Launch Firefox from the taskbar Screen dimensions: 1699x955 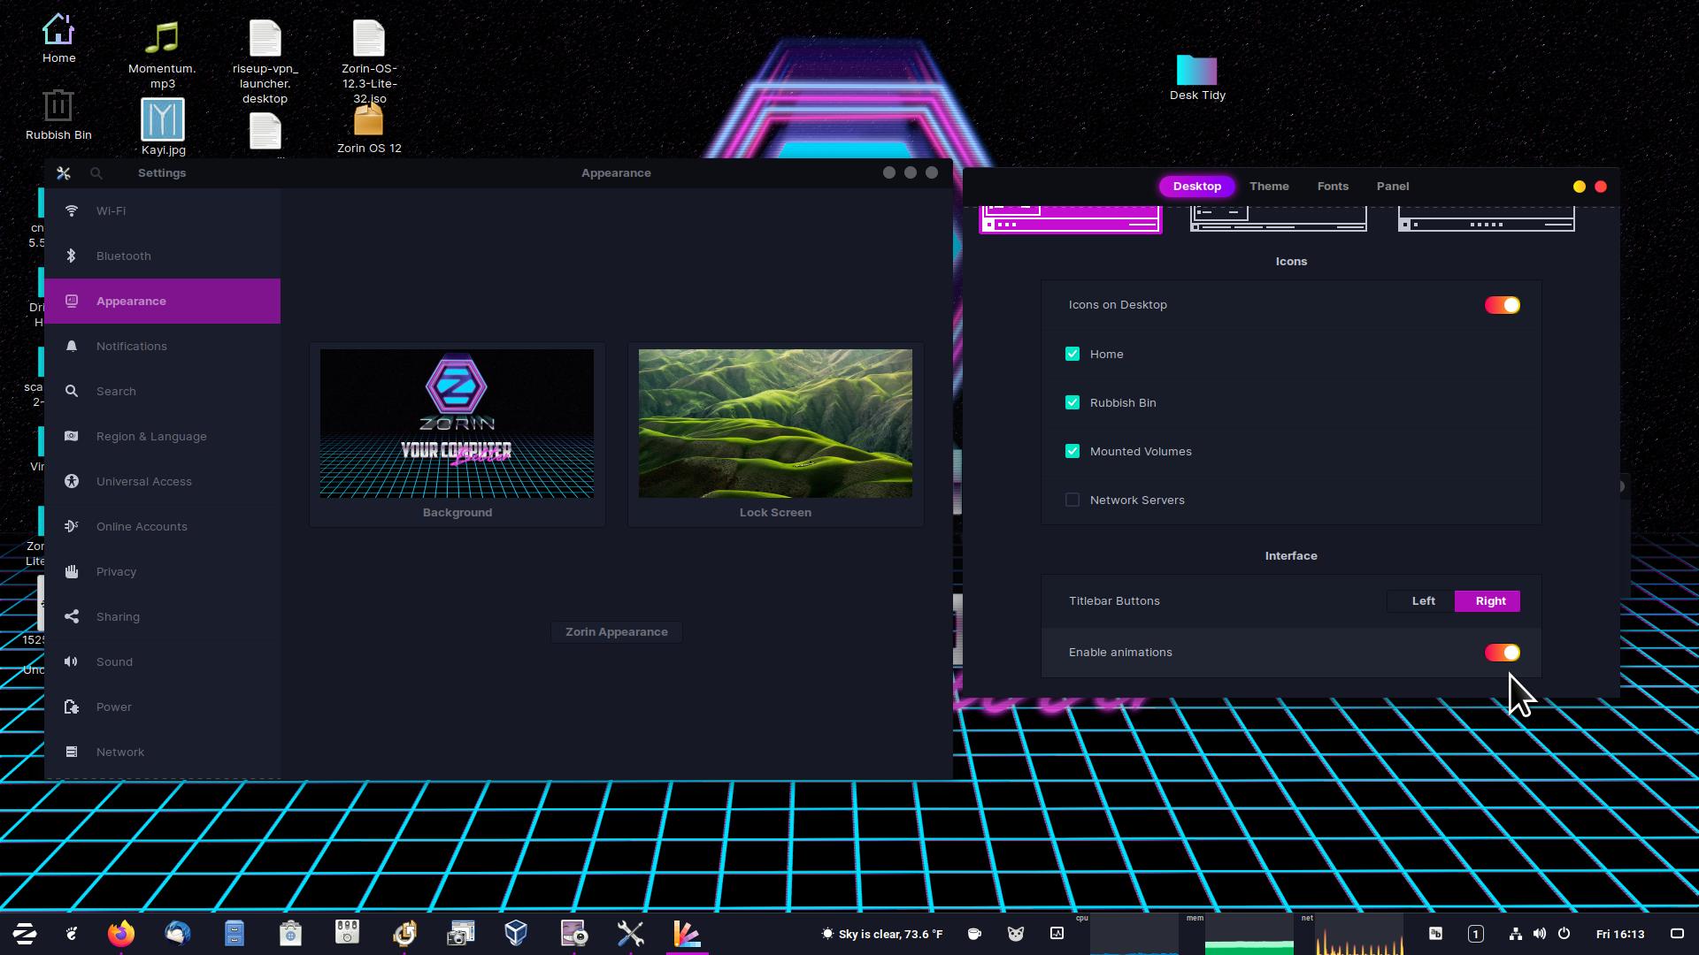click(x=121, y=934)
